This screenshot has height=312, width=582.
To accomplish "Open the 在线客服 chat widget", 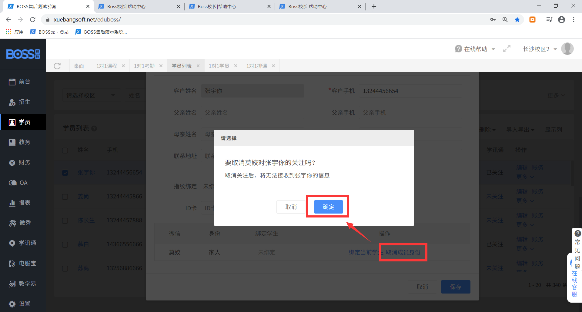I will point(574,284).
